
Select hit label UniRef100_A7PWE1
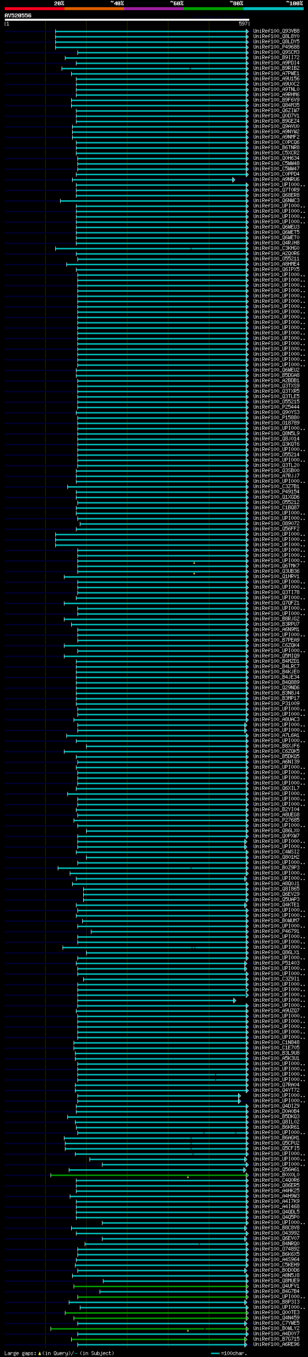point(276,73)
